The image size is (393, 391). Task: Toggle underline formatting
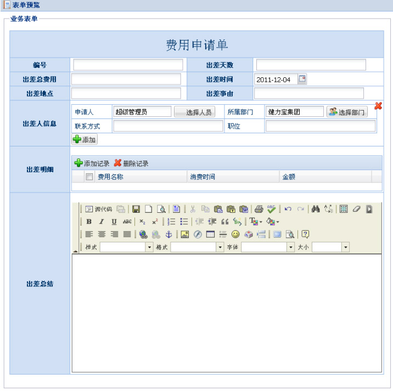[x=114, y=222]
